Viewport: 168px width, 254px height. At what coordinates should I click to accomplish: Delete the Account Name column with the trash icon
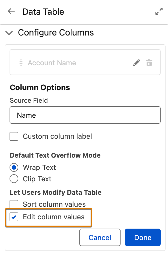point(149,63)
